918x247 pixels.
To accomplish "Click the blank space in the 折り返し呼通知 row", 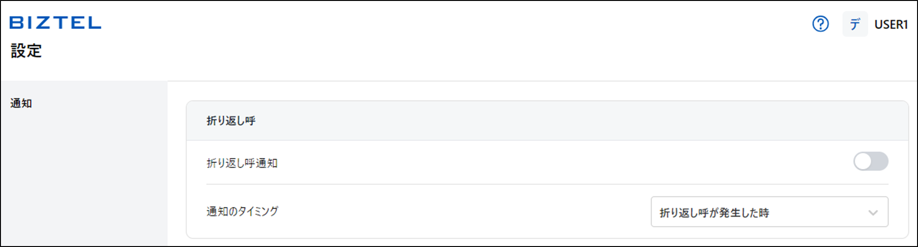I will point(561,163).
